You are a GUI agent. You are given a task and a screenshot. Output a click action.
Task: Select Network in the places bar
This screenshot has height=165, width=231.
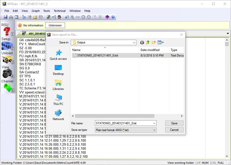tap(58, 115)
